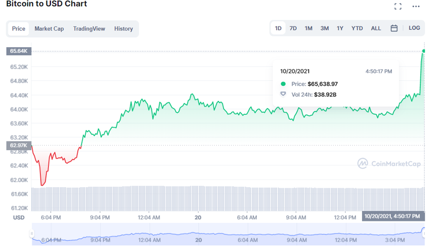Select the YTD time range
The image size is (436, 248).
(357, 28)
